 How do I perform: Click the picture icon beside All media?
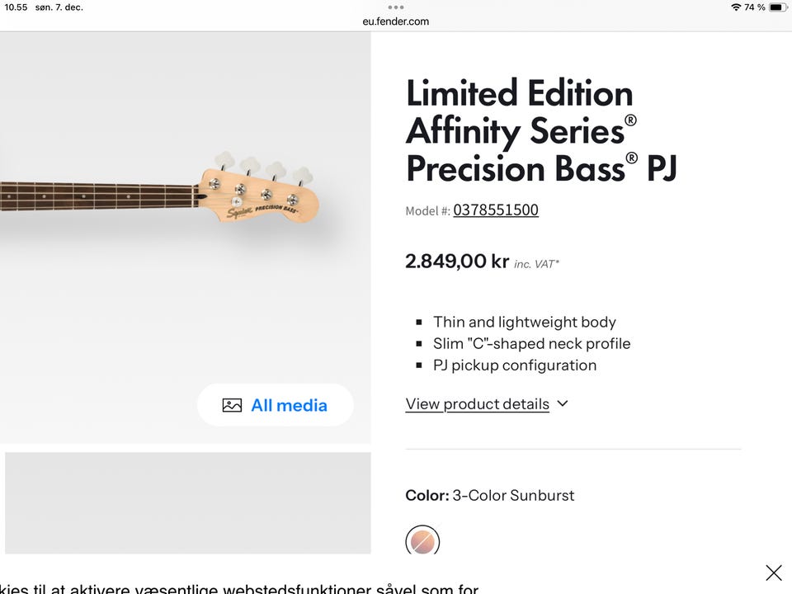tap(232, 405)
